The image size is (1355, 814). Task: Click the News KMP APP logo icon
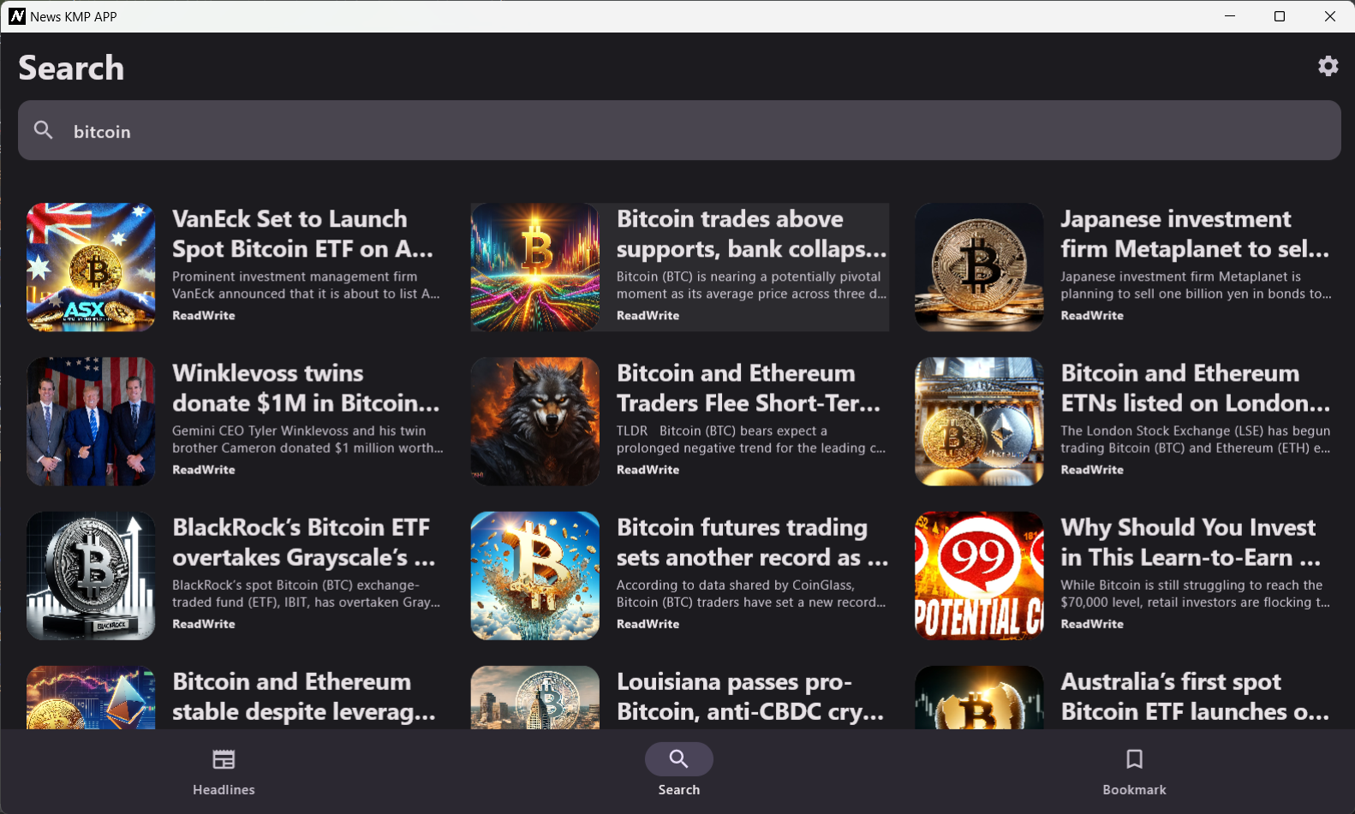point(17,16)
